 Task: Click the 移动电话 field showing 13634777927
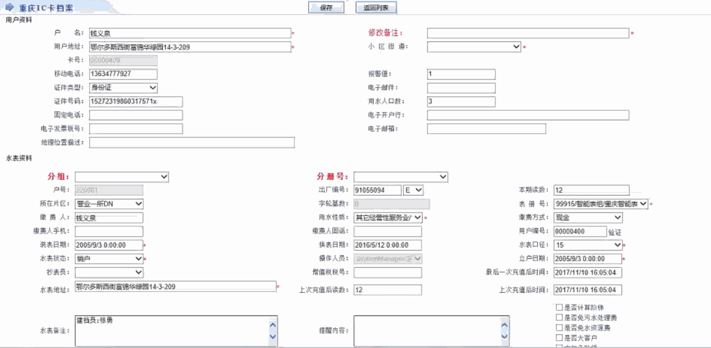(x=123, y=74)
